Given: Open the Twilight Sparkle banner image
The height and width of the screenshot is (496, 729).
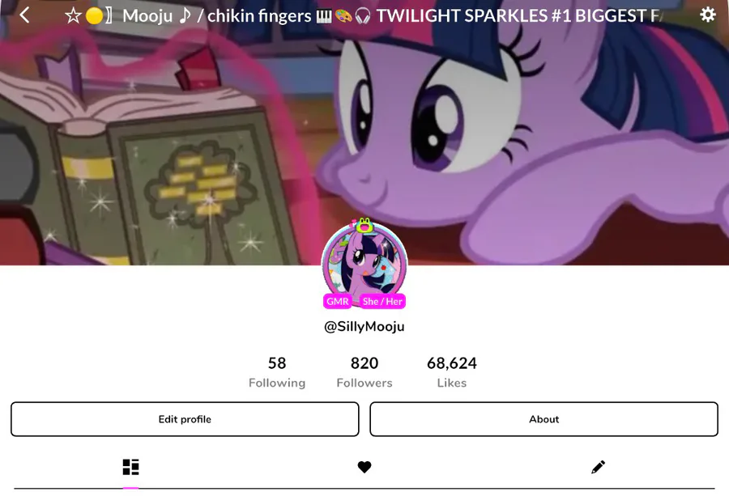Looking at the screenshot, I should click(x=364, y=133).
